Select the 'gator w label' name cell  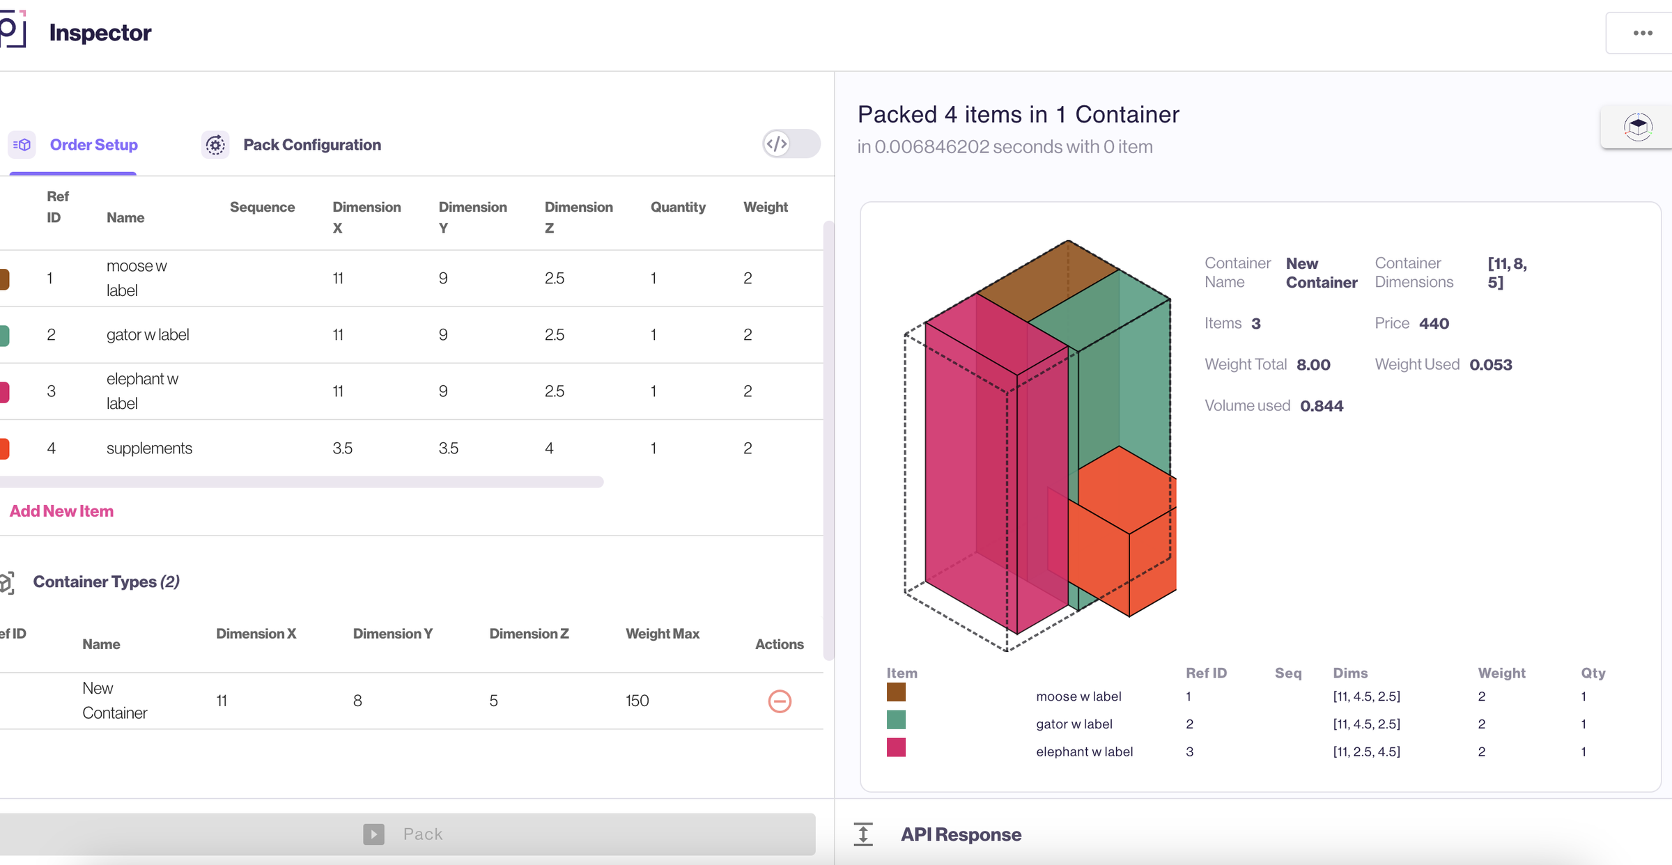click(x=148, y=335)
